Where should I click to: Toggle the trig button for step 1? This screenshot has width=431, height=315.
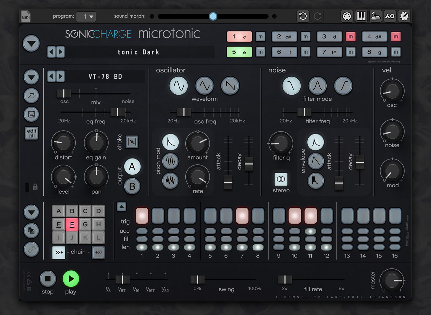tap(142, 215)
